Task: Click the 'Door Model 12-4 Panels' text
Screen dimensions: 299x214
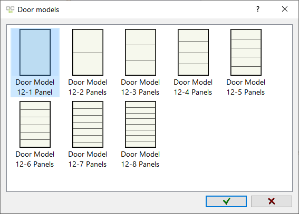Action: (193, 87)
